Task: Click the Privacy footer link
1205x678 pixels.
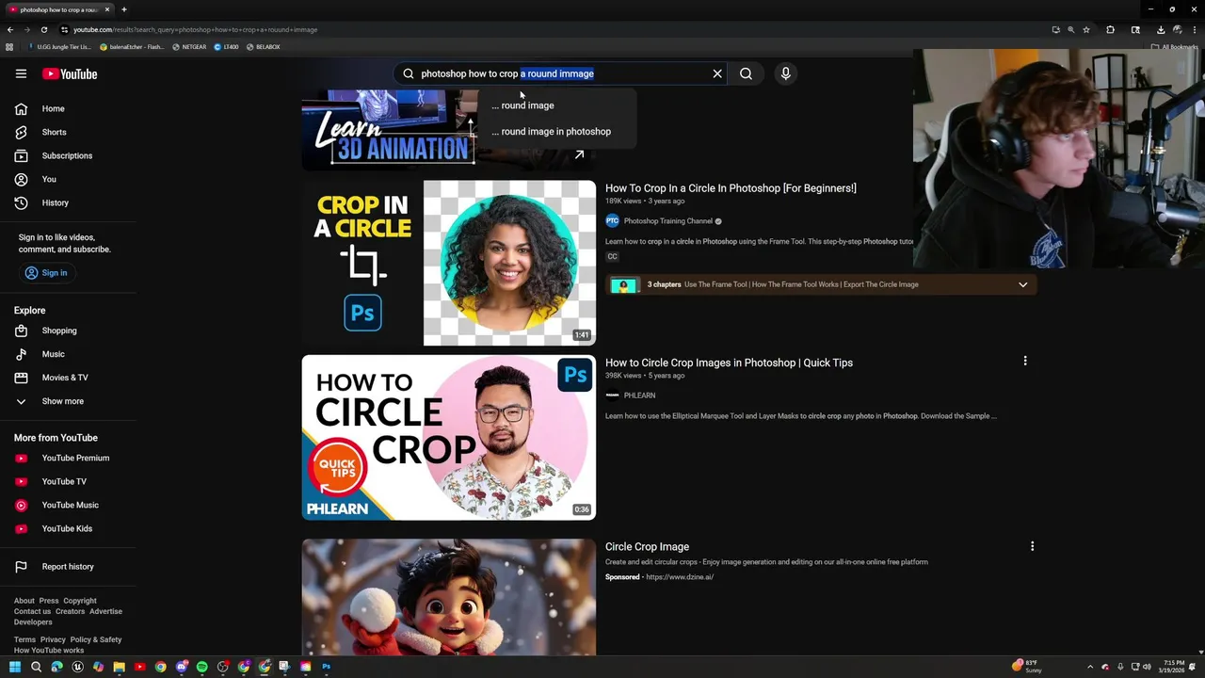Action: coord(53,639)
